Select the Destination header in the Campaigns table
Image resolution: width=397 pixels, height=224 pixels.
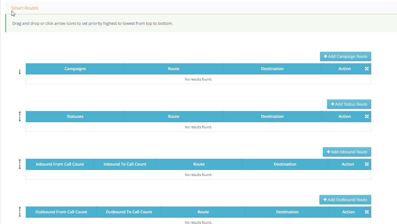click(272, 69)
